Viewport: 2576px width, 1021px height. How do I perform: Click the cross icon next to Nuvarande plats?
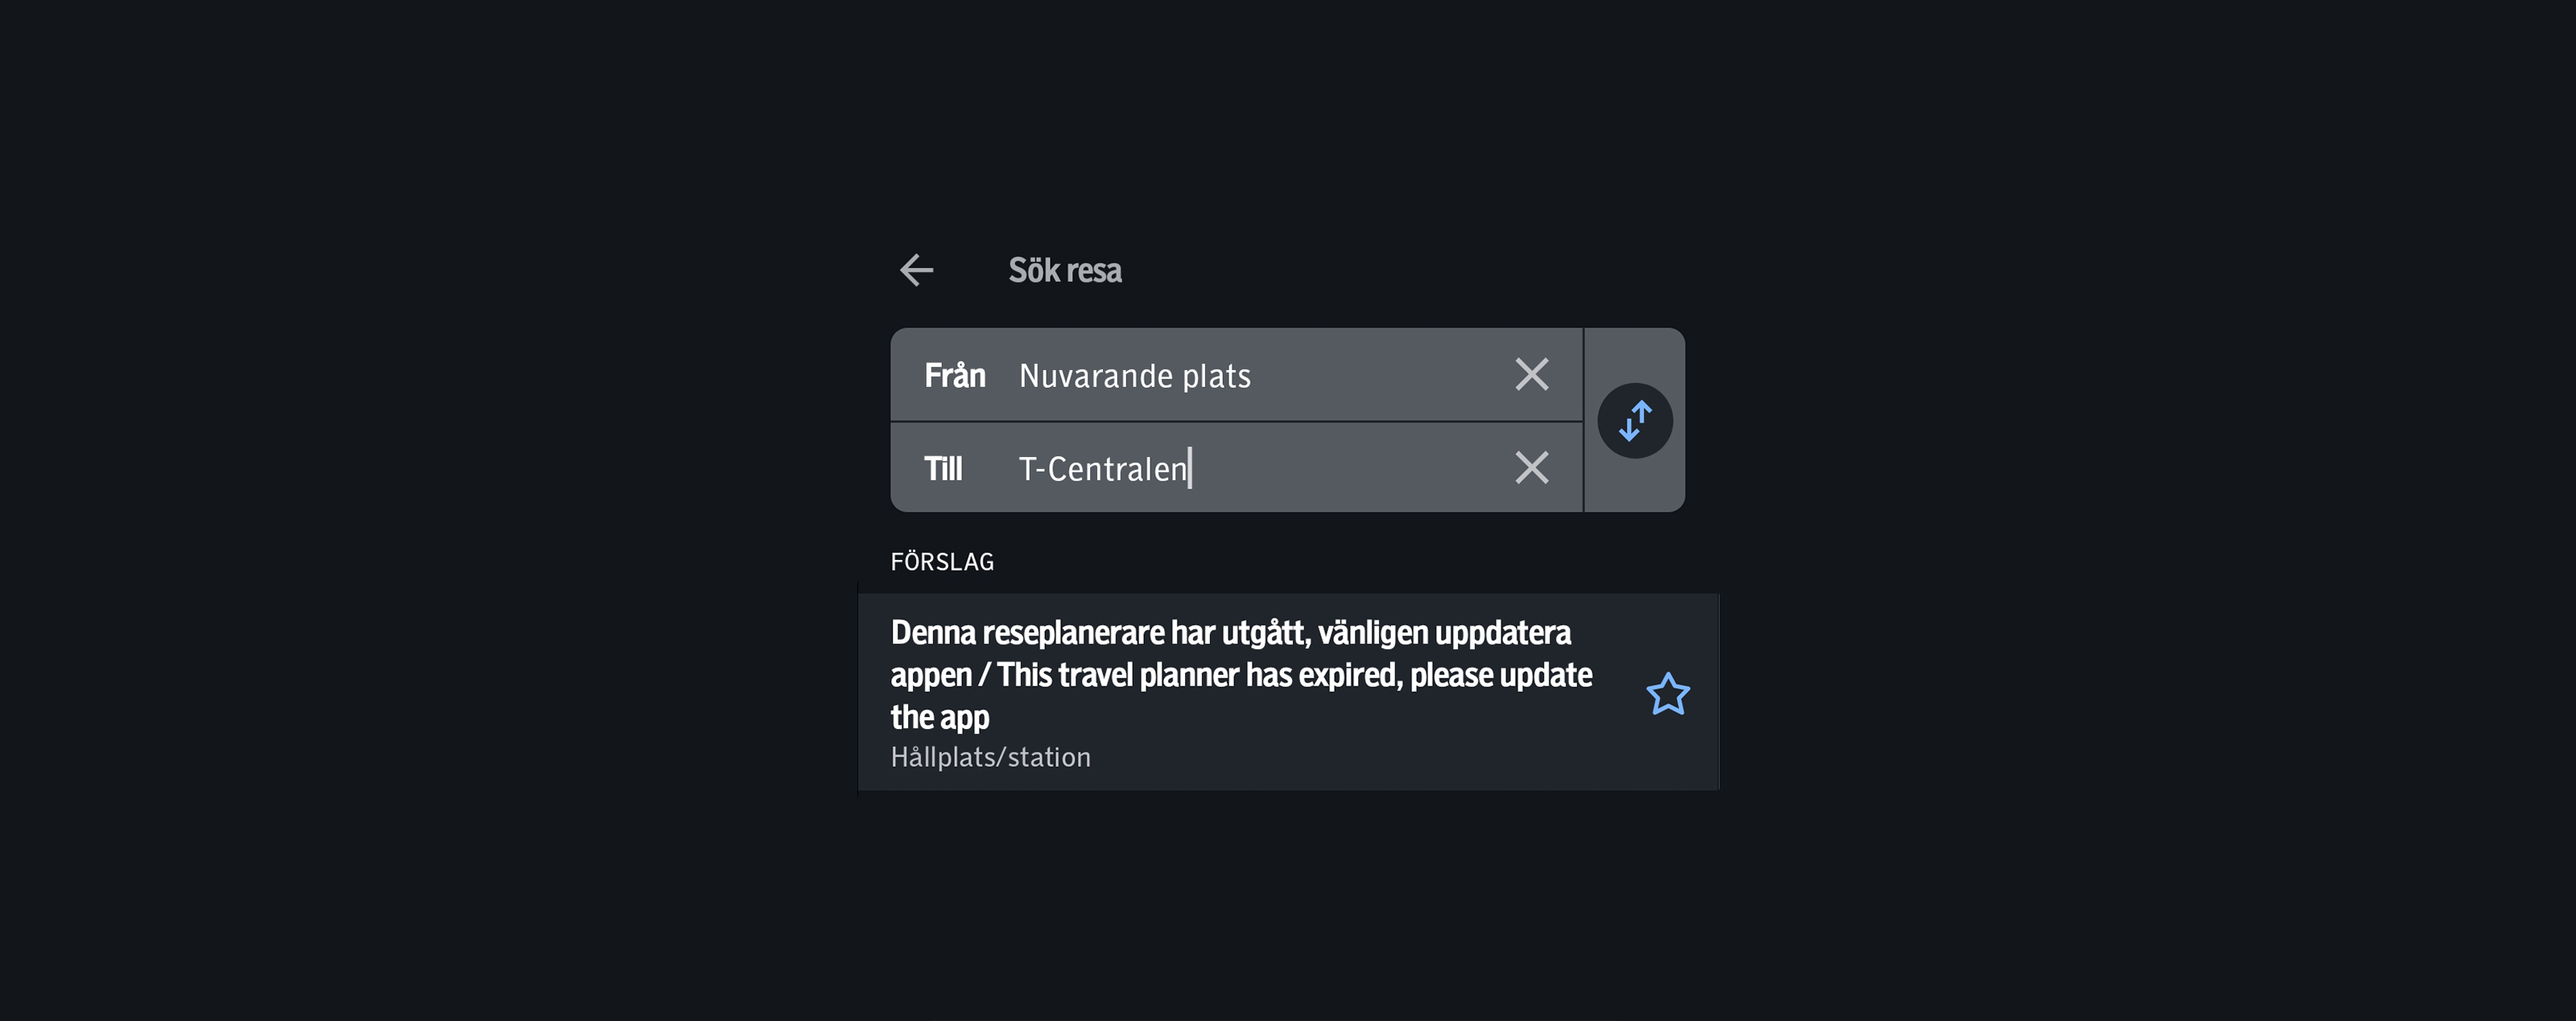(1531, 373)
